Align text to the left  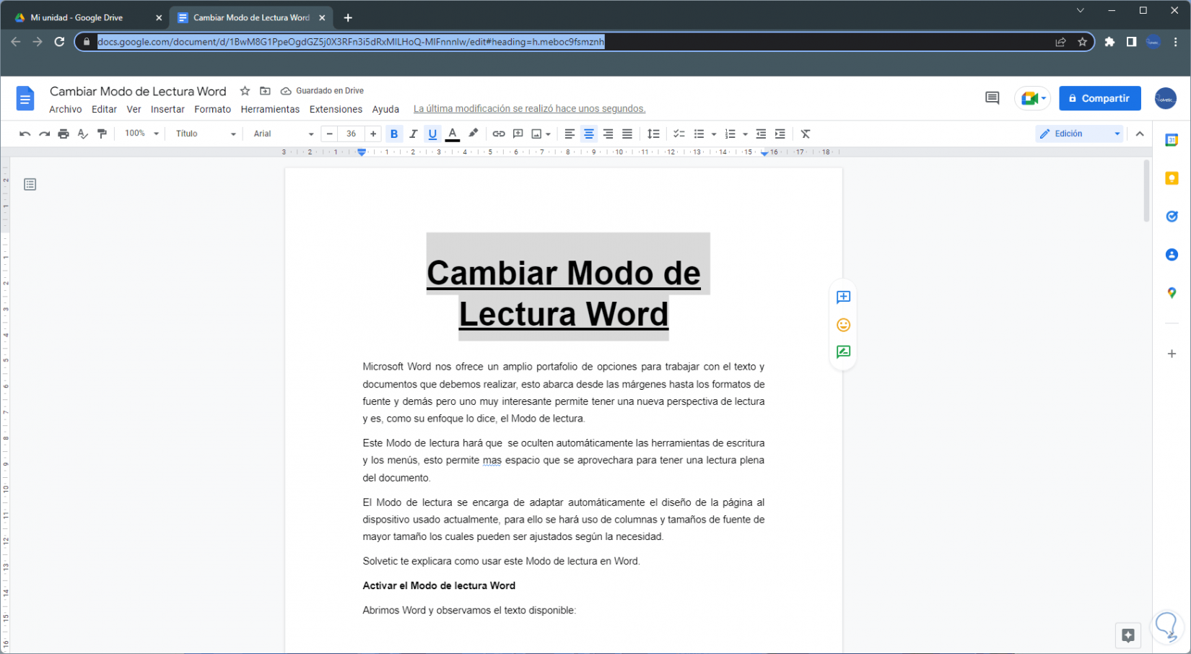click(570, 134)
